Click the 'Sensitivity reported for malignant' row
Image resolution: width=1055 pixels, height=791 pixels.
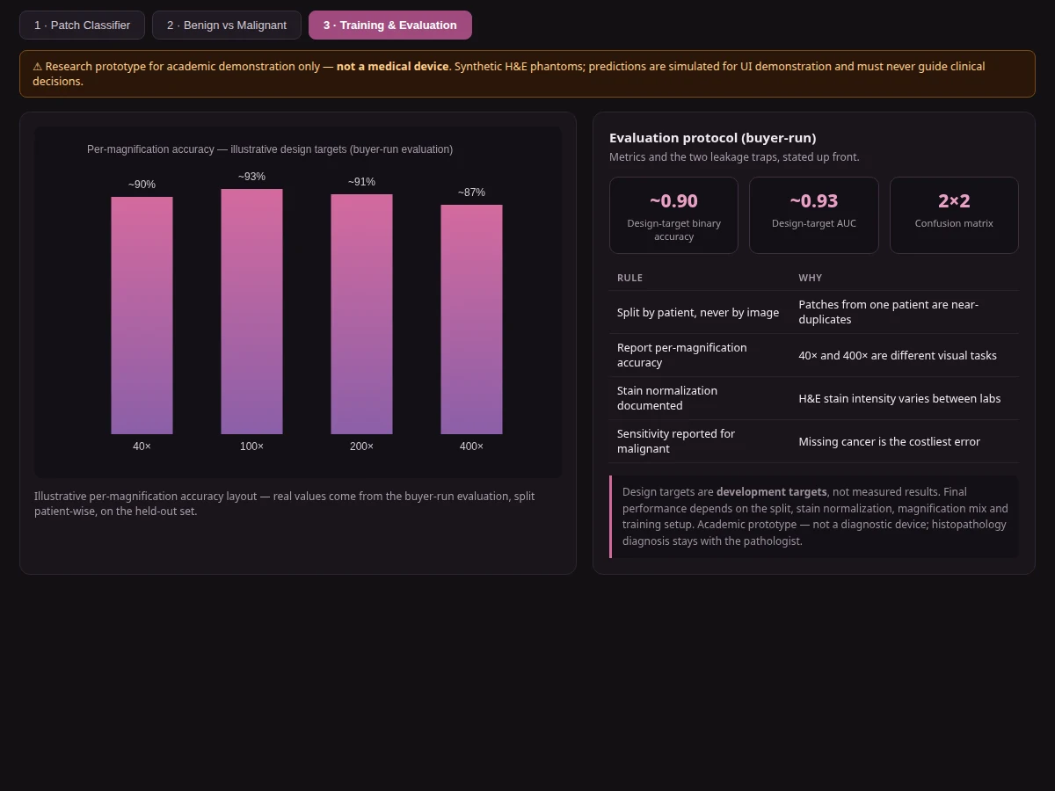click(x=814, y=441)
